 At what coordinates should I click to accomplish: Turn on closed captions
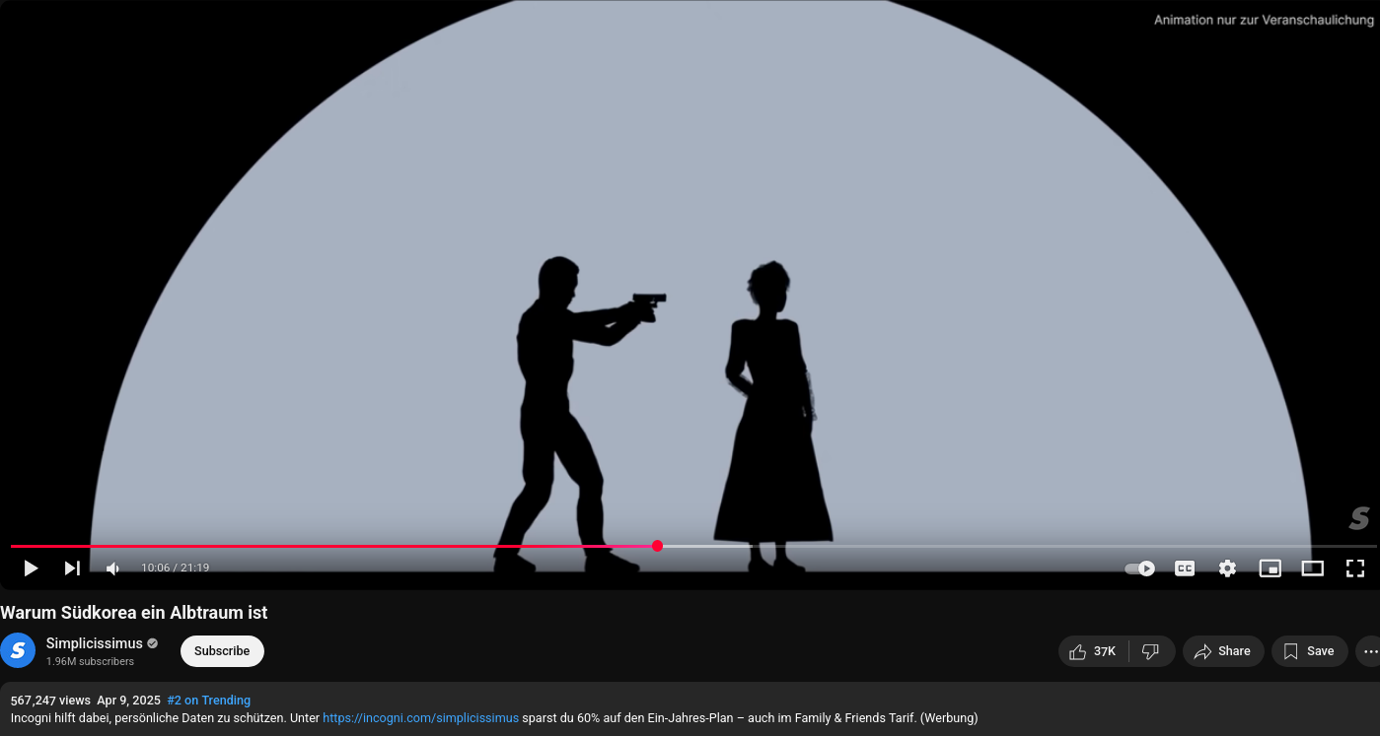point(1185,569)
